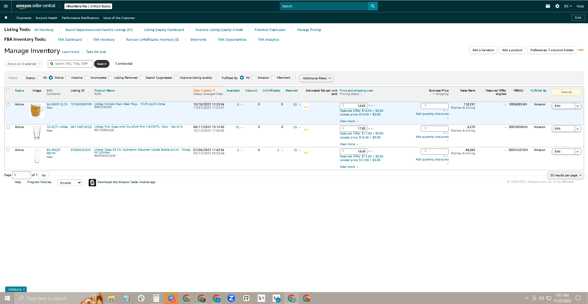Screen dimensions: 588x304
Task: Click the volume icon in system tray
Action: pyautogui.click(x=541, y=298)
